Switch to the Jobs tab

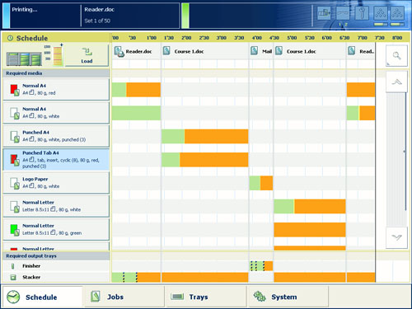(x=124, y=297)
